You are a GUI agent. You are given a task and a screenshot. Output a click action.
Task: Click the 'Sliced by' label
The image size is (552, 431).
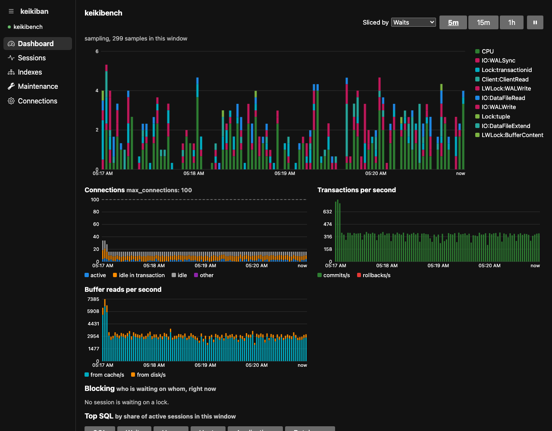[x=376, y=22]
